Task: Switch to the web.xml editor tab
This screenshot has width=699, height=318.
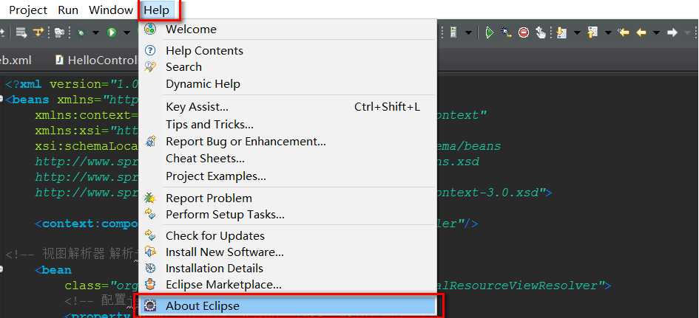Action: (16, 60)
